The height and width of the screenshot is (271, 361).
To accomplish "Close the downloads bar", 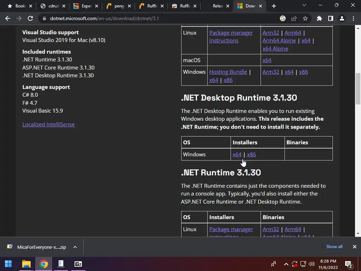I will coord(355,247).
